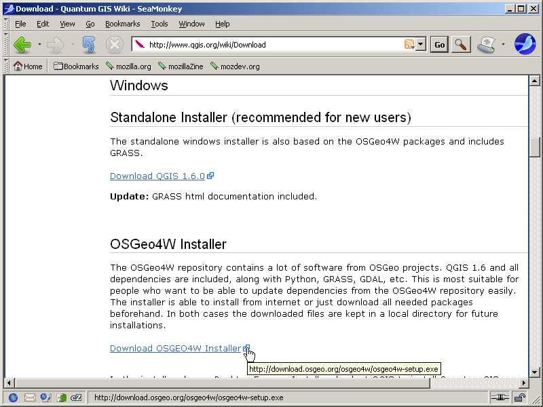
Task: Click the vertical scrollbar up arrow
Action: 534,81
